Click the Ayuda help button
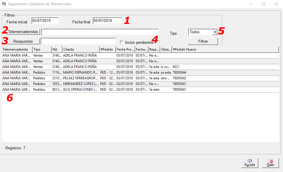Screen dimensions: 283x172 pos(250,163)
